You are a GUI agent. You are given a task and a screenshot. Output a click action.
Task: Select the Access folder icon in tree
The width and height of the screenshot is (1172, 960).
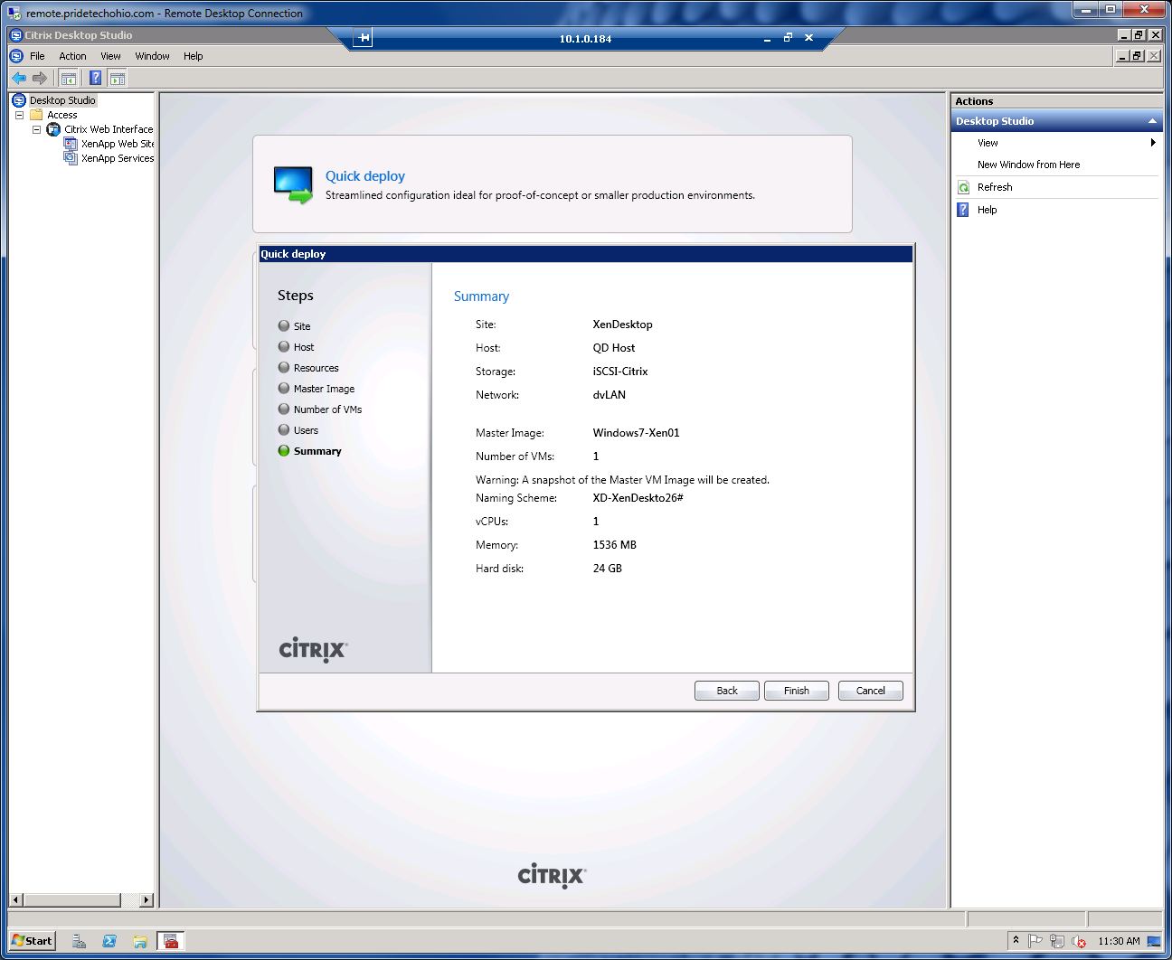tap(36, 115)
